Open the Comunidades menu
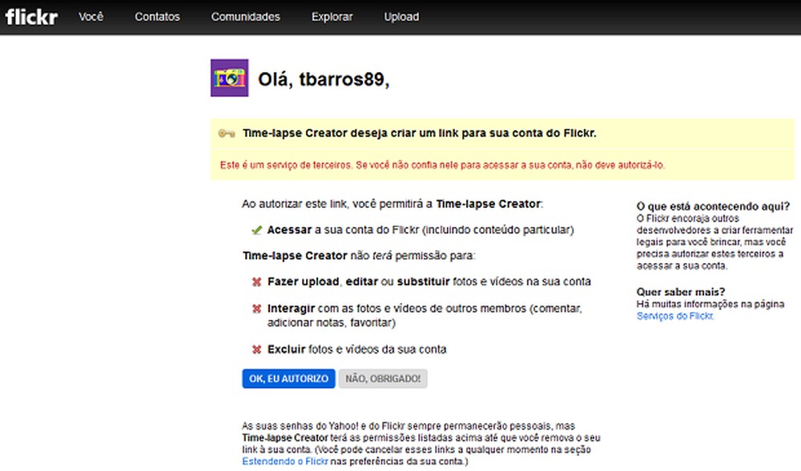Viewport: 801px width, 471px height. pos(245,16)
